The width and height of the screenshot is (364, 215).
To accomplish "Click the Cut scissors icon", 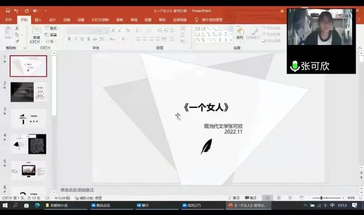I will point(17,28).
